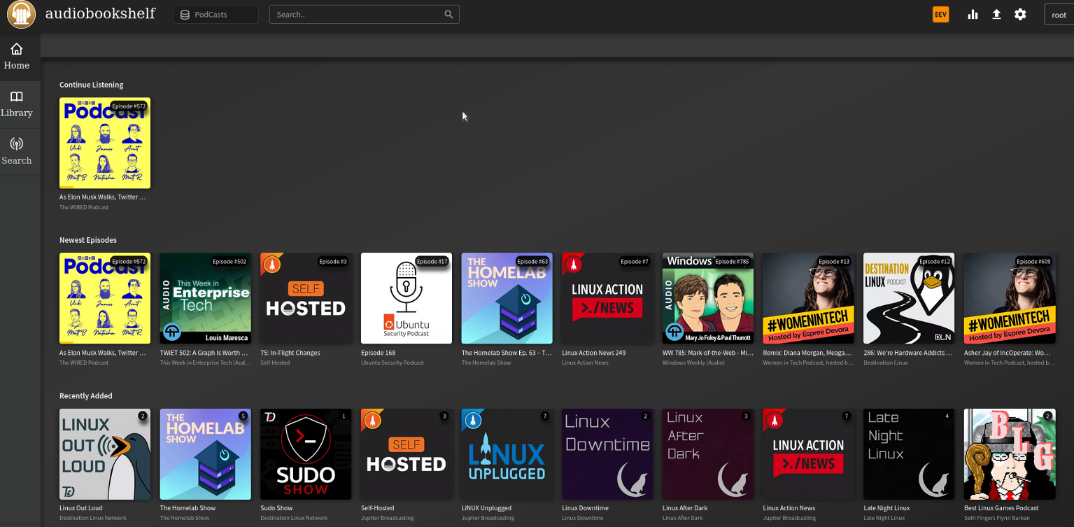The image size is (1074, 527).
Task: Open podcast Search in sidebar
Action: [17, 152]
